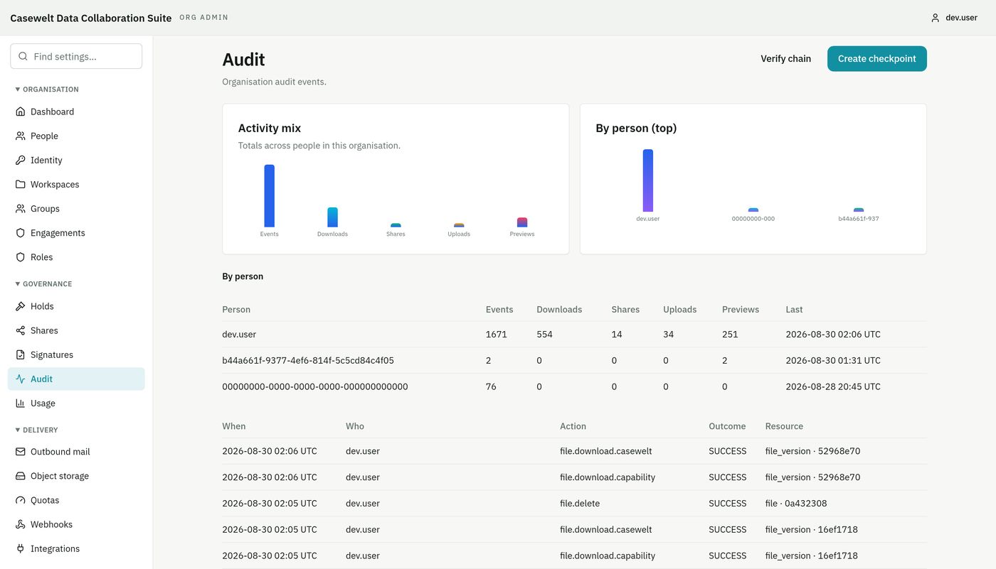Click the Signatures document icon
Image resolution: width=996 pixels, height=569 pixels.
(21, 354)
